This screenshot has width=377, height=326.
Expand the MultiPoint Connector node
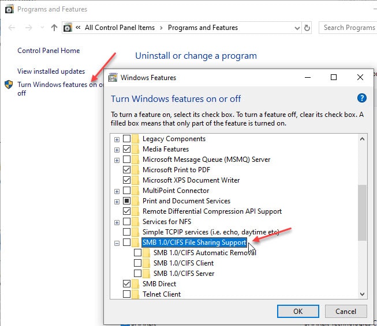[x=117, y=191]
